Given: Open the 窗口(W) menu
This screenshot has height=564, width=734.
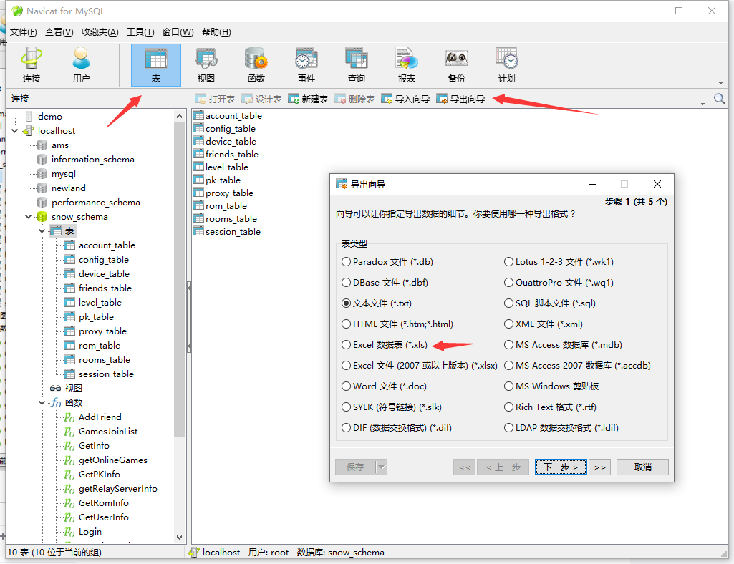Looking at the screenshot, I should click(x=178, y=31).
